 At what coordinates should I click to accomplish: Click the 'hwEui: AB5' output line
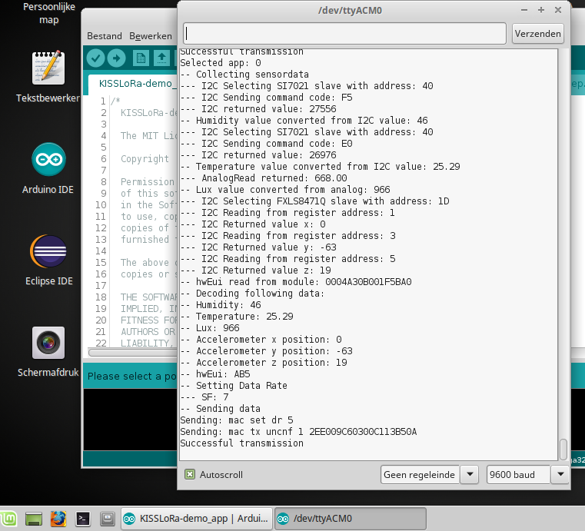[215, 373]
